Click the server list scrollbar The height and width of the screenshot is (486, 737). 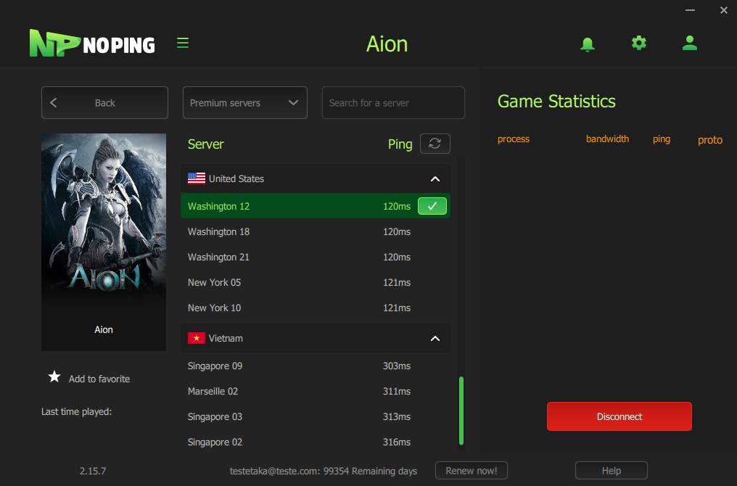[461, 411]
